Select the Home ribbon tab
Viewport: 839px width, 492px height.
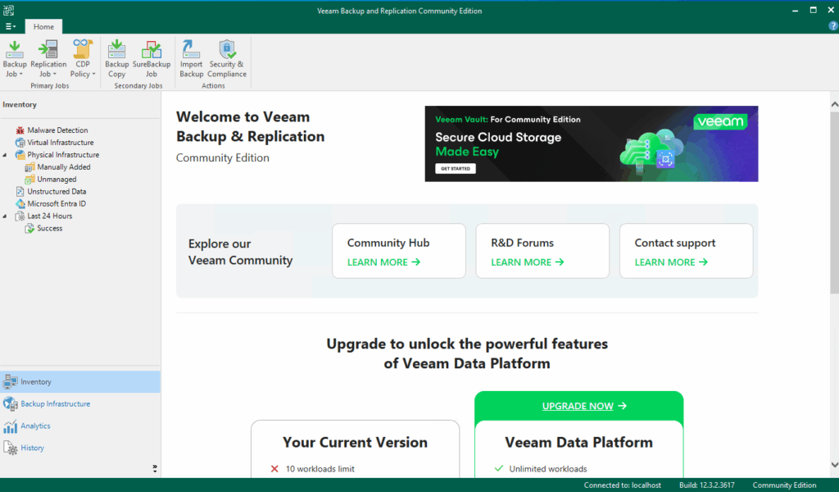43,26
